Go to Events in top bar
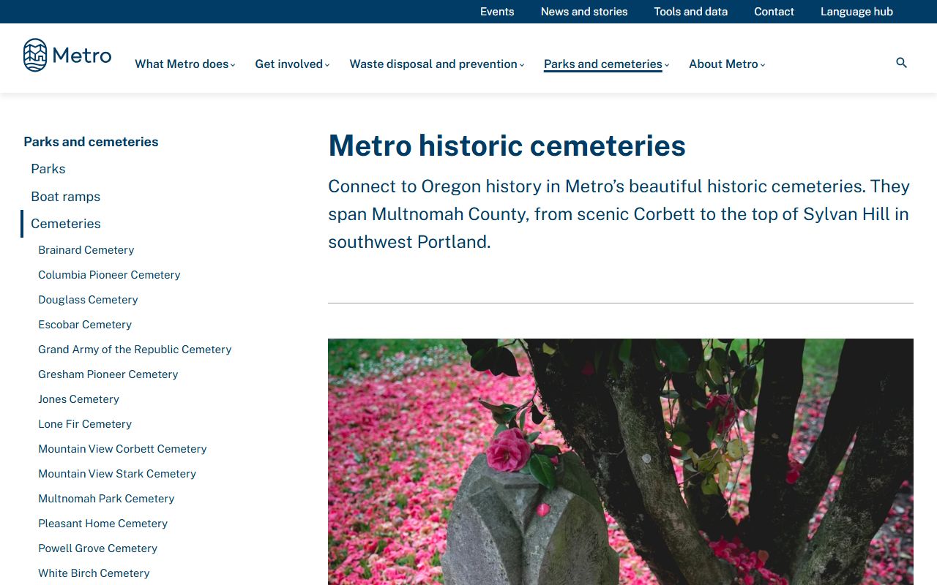 [497, 12]
